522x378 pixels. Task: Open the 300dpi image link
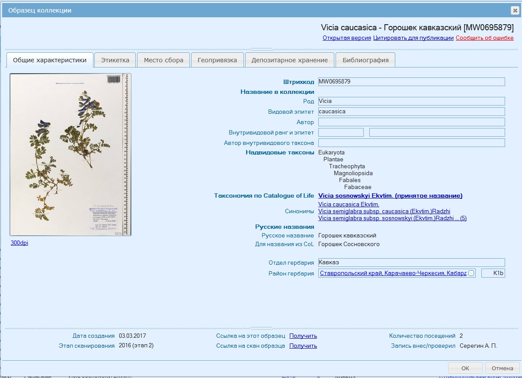point(19,243)
